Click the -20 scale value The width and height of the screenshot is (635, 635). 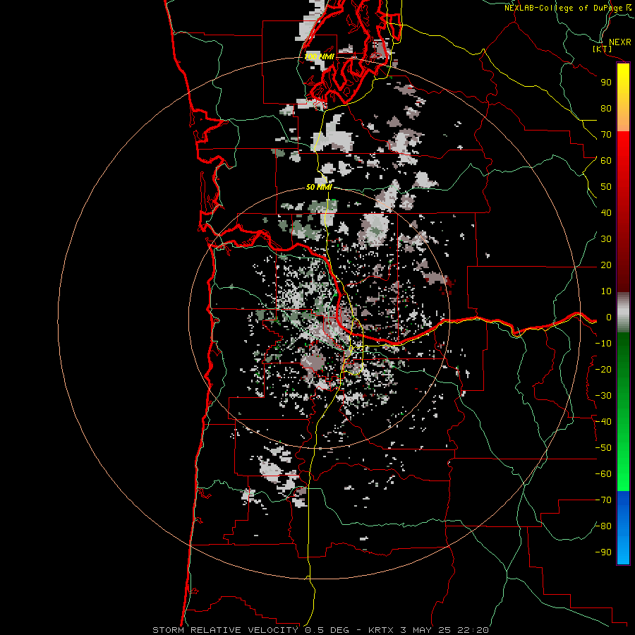(x=603, y=369)
